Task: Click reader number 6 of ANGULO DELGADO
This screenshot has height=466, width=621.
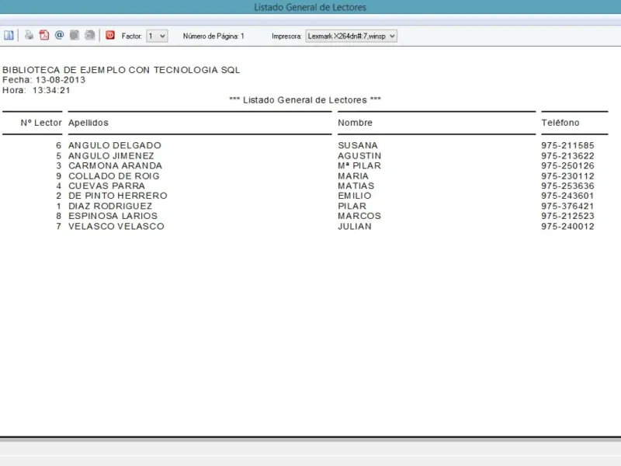Action: (x=59, y=145)
